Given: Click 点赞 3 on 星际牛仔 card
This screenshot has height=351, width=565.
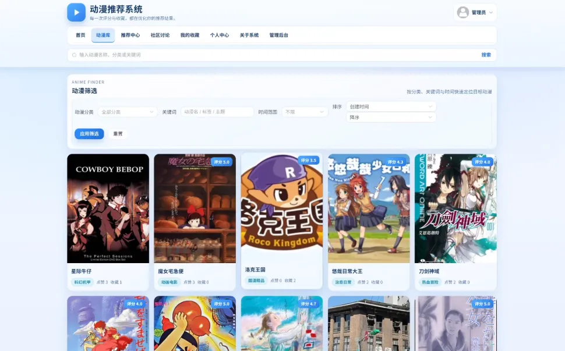Looking at the screenshot, I should point(103,282).
